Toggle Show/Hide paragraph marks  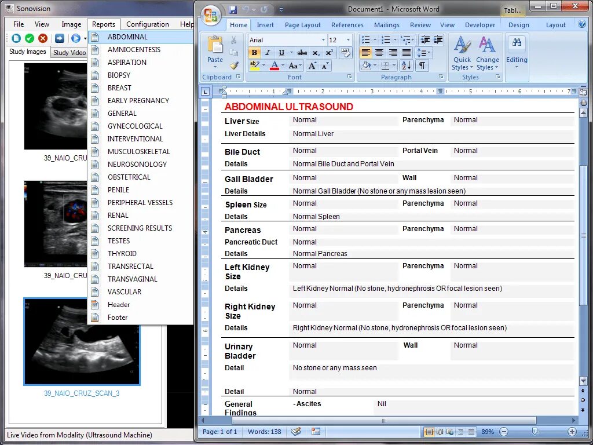(x=422, y=65)
